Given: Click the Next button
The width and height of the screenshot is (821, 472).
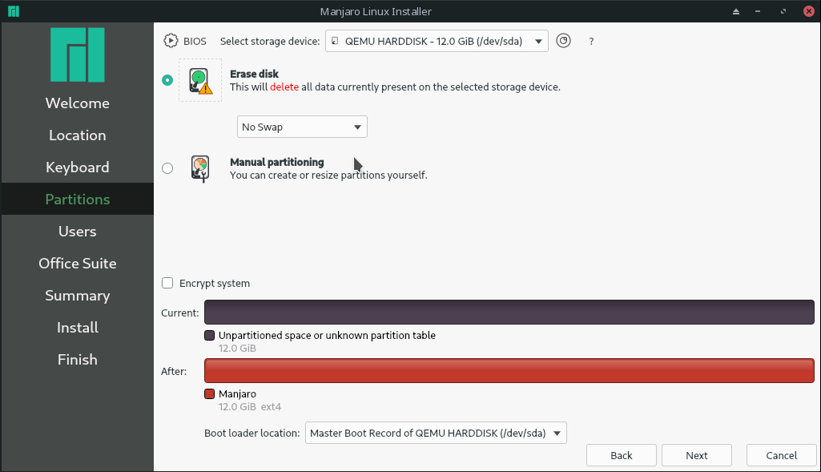Looking at the screenshot, I should (696, 454).
